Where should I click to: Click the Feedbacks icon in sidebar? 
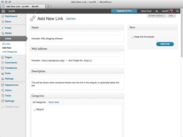(3, 68)
